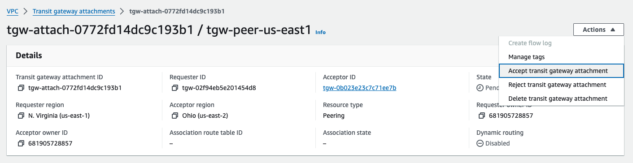Click the chevron after Transit gateway attachments
The height and width of the screenshot is (163, 633).
pos(122,11)
